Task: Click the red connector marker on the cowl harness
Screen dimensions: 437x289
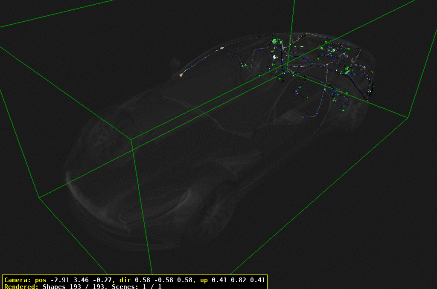Action: (x=240, y=60)
